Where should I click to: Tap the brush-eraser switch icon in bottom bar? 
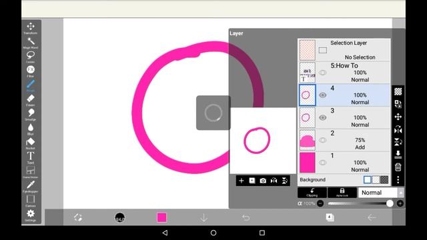78,217
